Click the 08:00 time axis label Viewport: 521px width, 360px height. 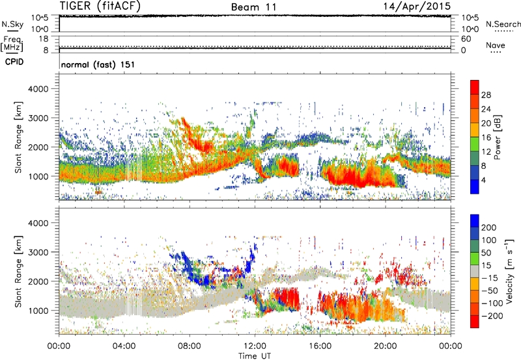coord(190,346)
